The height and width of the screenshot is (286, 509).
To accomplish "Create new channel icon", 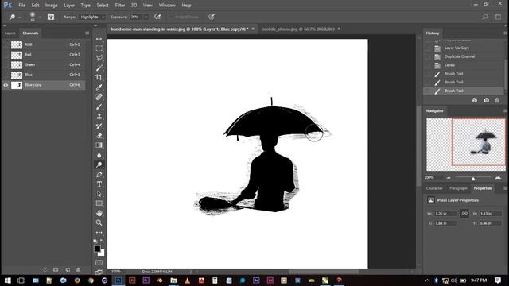I will point(68,270).
